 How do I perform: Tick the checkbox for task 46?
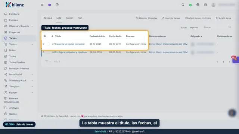pos(48,52)
